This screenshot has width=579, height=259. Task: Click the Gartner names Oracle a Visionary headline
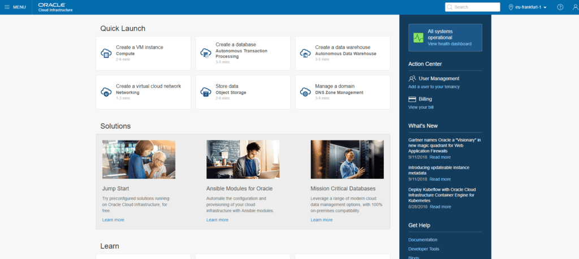coord(444,146)
